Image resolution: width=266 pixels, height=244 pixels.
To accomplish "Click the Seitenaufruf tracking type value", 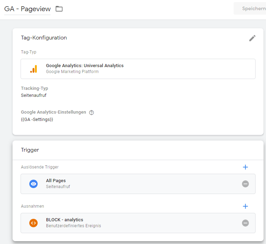I will tap(33, 95).
